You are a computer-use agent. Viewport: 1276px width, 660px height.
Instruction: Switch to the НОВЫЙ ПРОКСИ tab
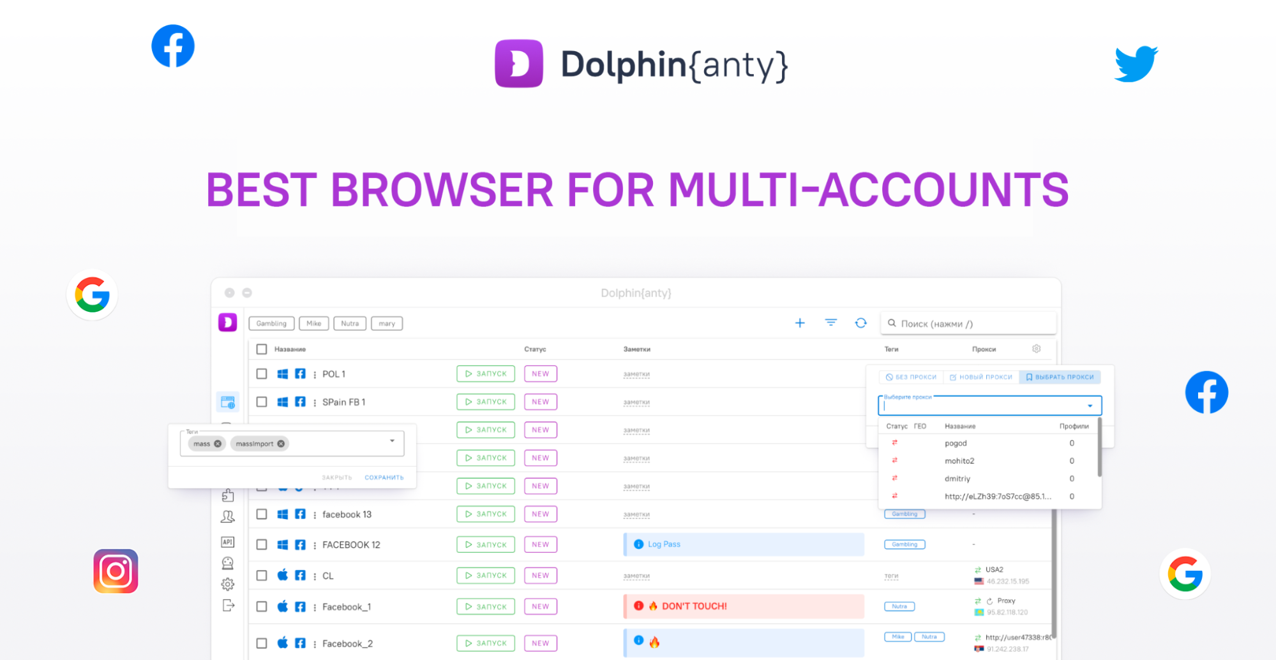pos(981,376)
